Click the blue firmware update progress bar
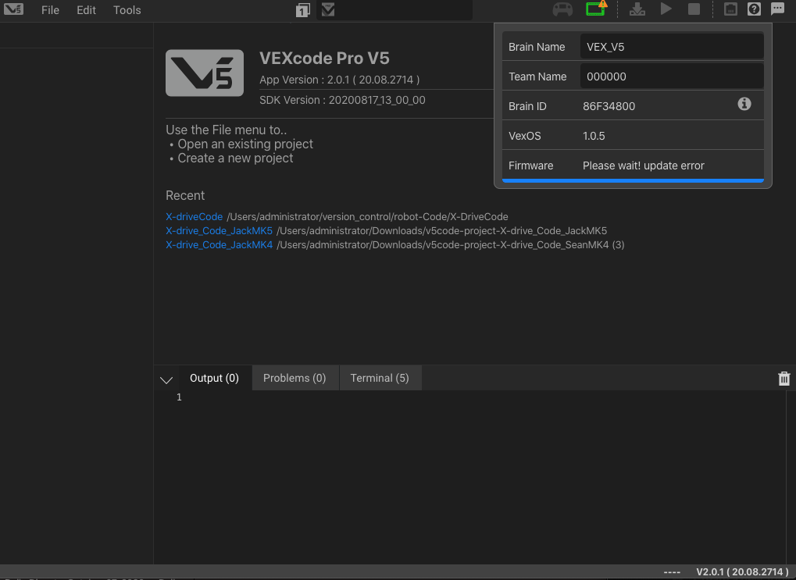The image size is (796, 580). tap(633, 180)
